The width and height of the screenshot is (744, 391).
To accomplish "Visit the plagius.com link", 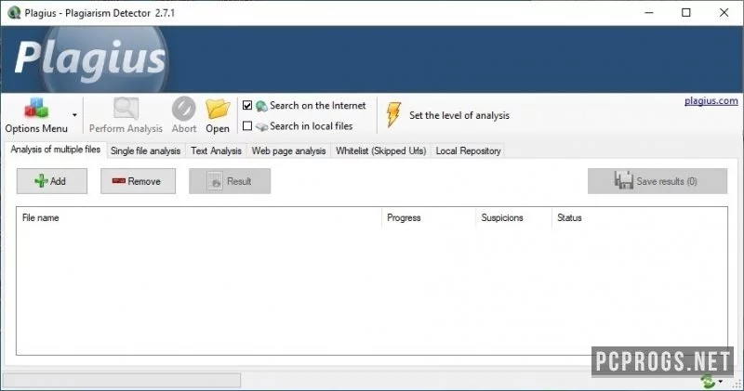I will [x=711, y=101].
